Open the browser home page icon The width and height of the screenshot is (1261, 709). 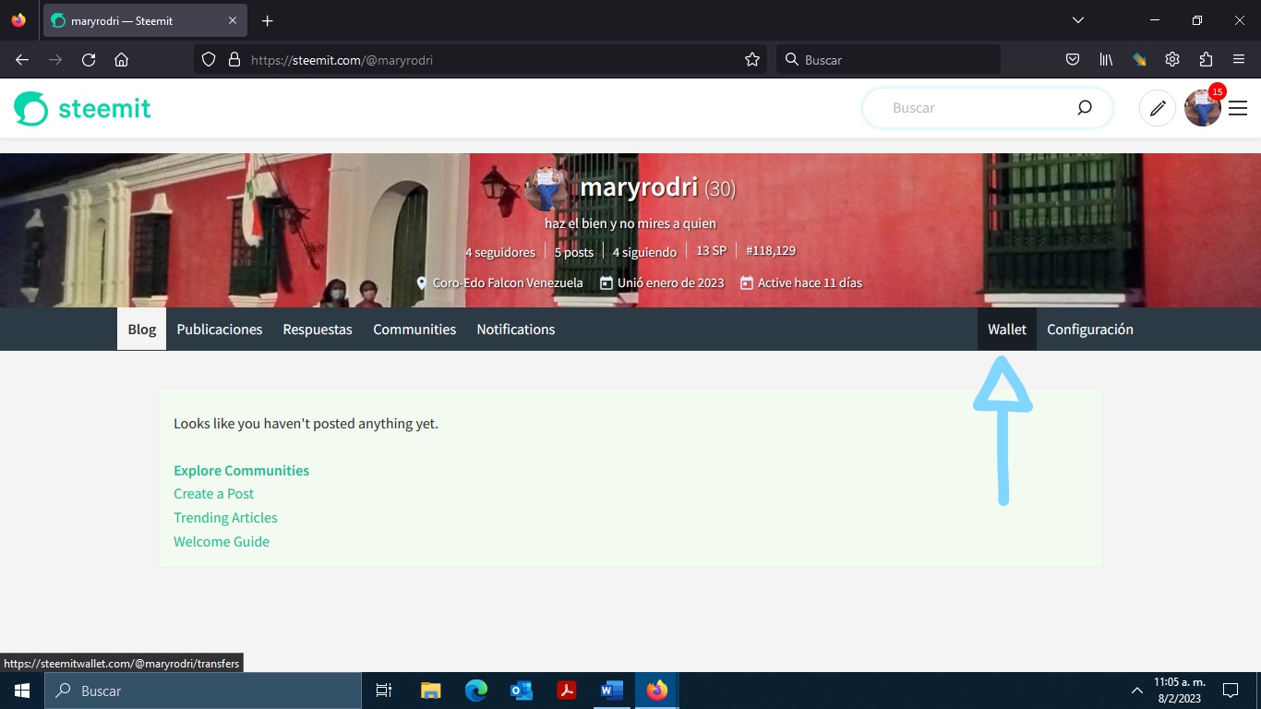tap(121, 59)
